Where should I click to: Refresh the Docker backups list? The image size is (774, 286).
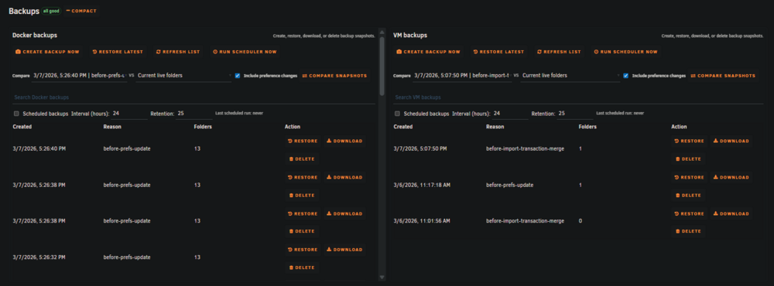(x=178, y=52)
